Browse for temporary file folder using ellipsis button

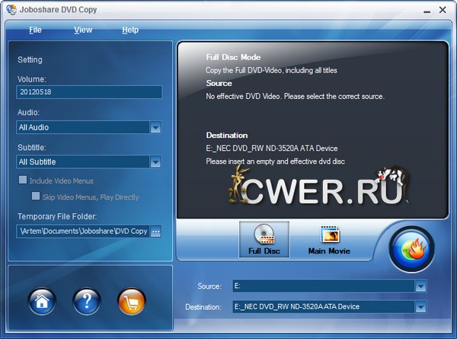[156, 232]
